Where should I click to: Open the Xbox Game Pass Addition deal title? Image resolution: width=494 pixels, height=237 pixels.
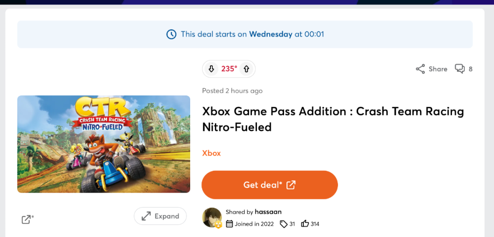coord(333,119)
